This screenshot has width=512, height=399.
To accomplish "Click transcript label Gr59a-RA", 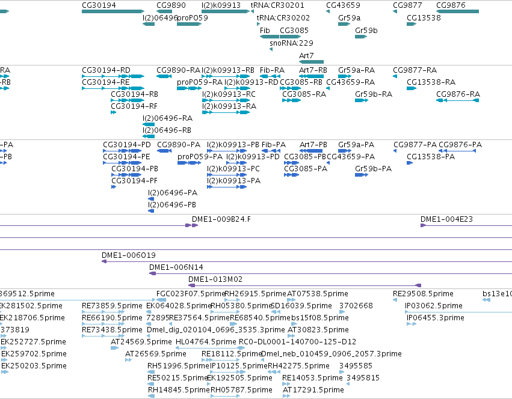I will click(x=356, y=70).
